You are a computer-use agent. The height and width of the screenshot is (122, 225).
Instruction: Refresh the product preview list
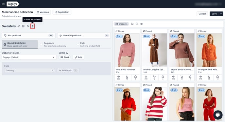pos(132,24)
